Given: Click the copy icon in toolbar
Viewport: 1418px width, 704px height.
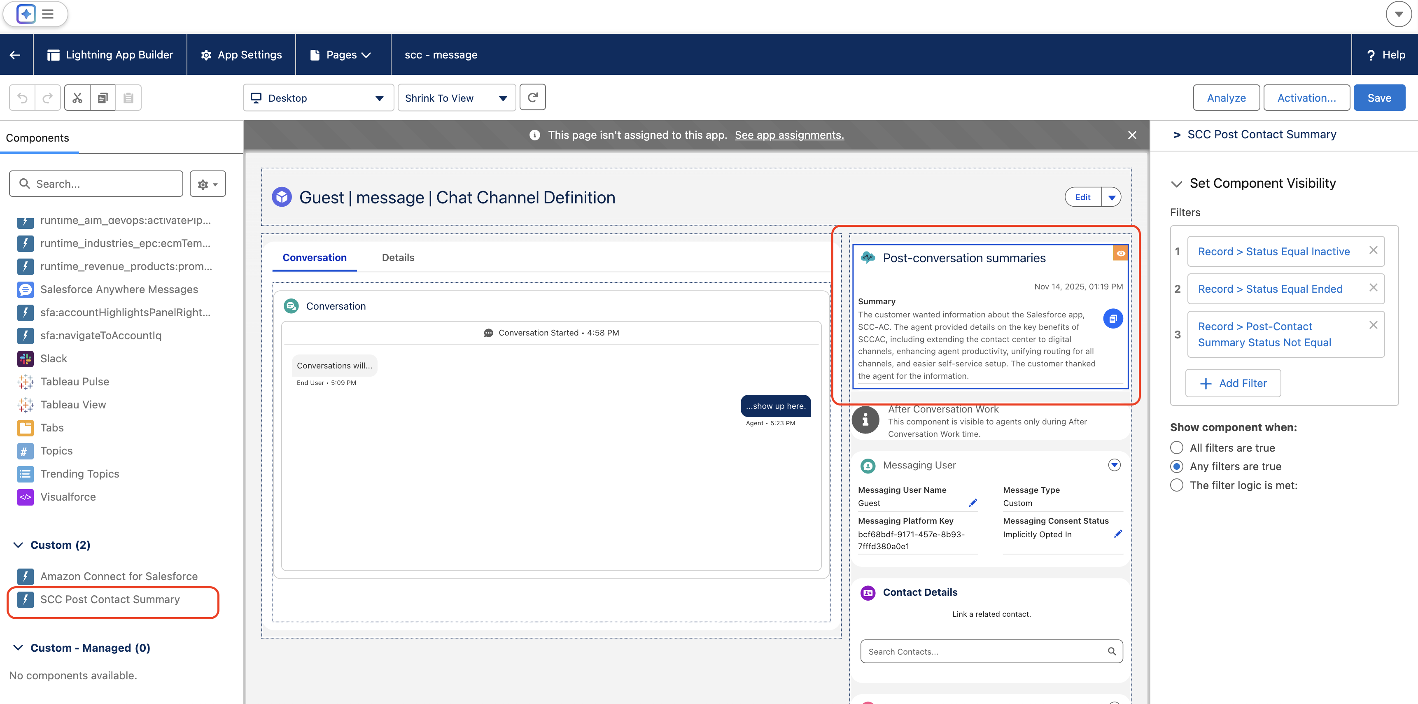Looking at the screenshot, I should pos(103,98).
